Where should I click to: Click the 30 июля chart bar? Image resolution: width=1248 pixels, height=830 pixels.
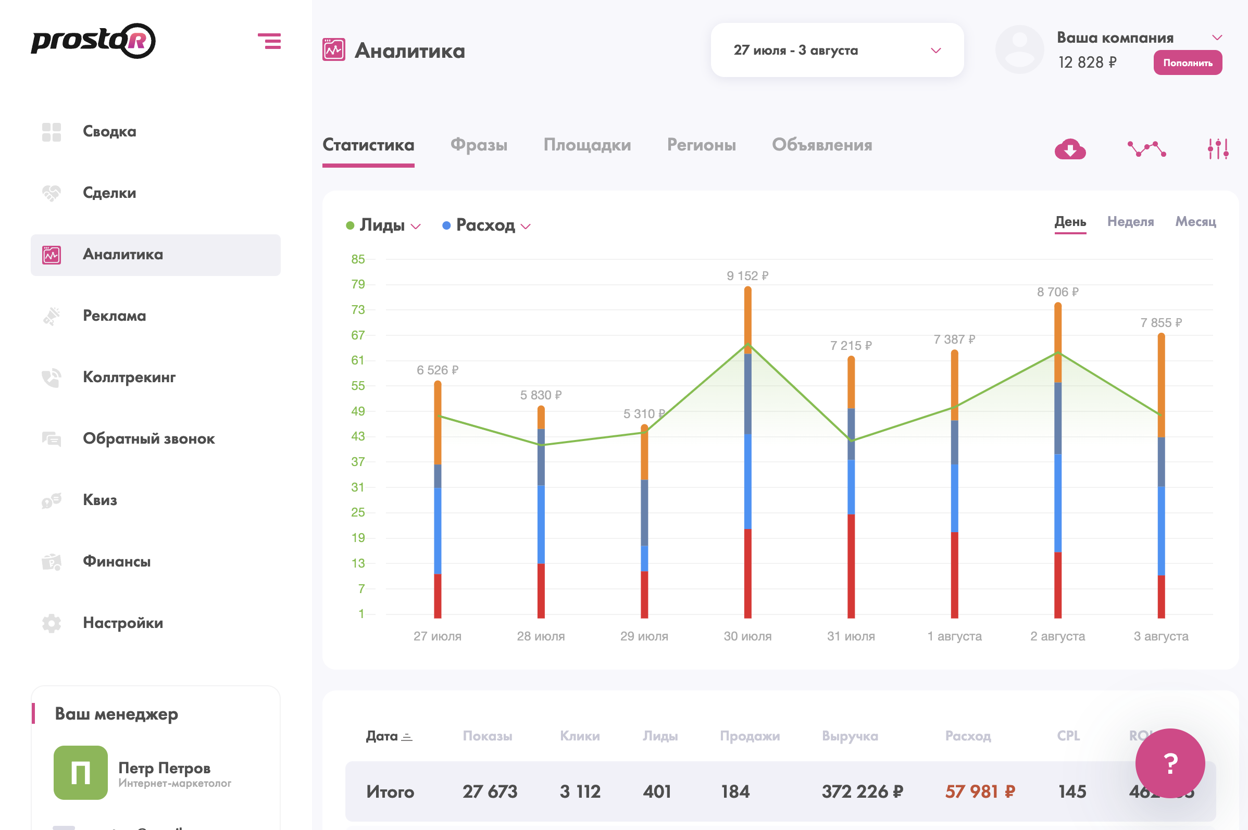click(x=747, y=455)
